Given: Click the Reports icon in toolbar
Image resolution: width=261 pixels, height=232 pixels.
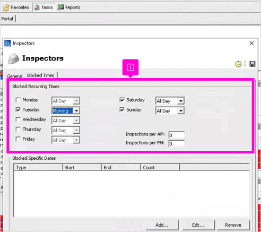Looking at the screenshot, I should [x=60, y=7].
